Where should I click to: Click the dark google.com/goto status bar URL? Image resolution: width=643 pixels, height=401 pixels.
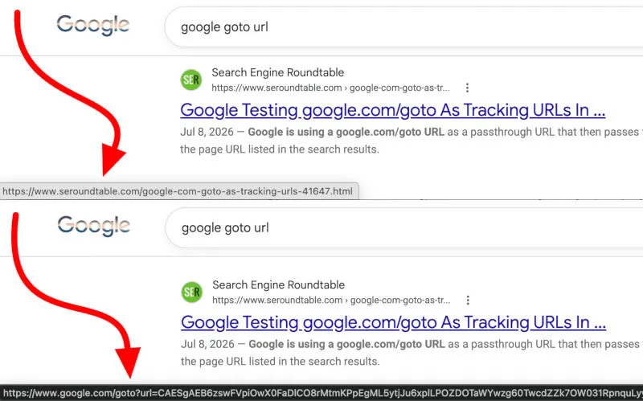[321, 393]
